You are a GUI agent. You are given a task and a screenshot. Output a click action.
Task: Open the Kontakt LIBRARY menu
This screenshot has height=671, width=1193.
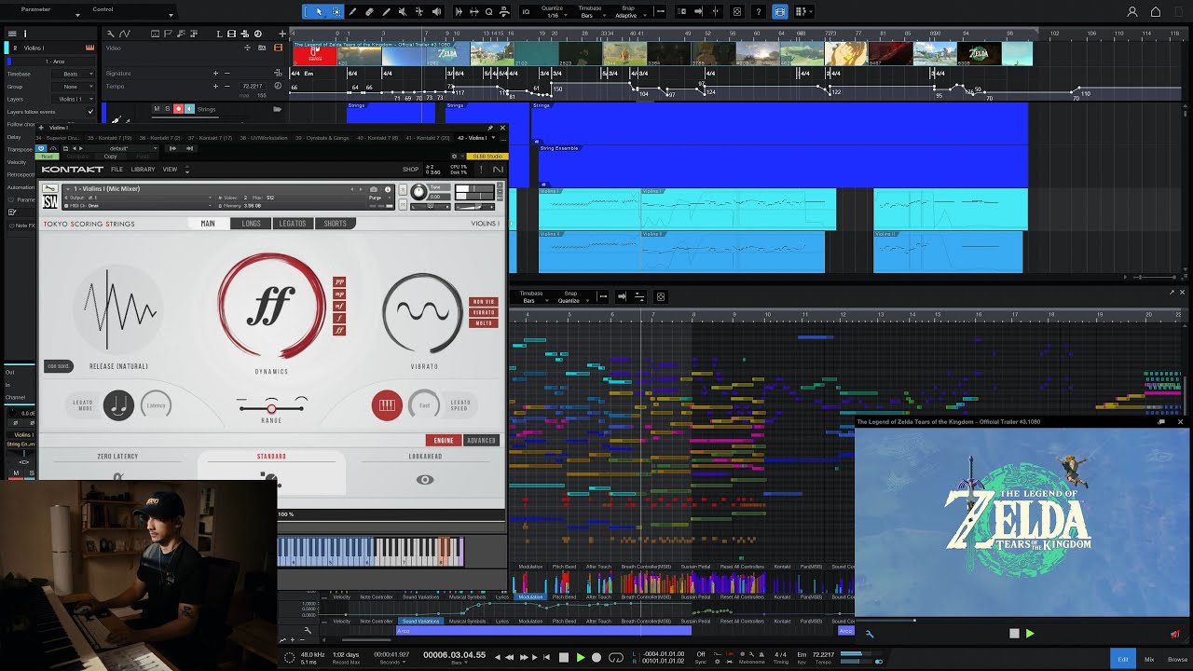(x=143, y=170)
